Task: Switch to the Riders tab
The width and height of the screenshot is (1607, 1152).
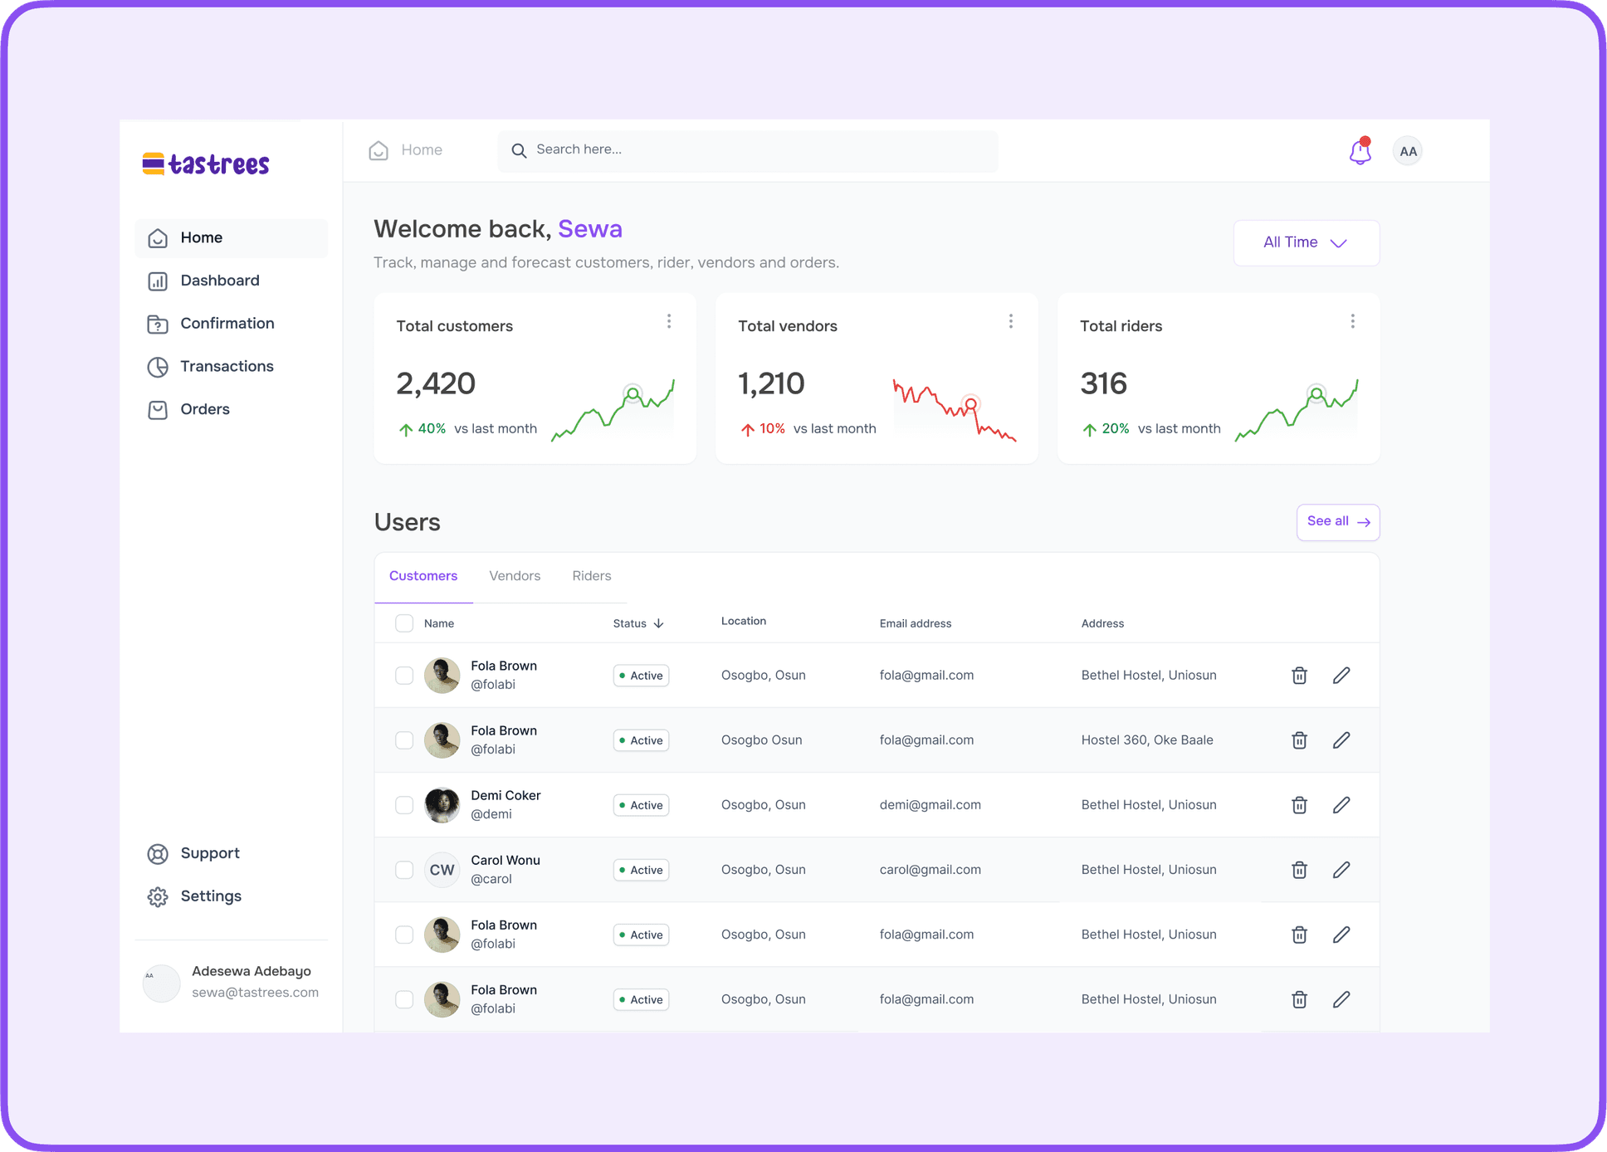Action: click(x=591, y=576)
